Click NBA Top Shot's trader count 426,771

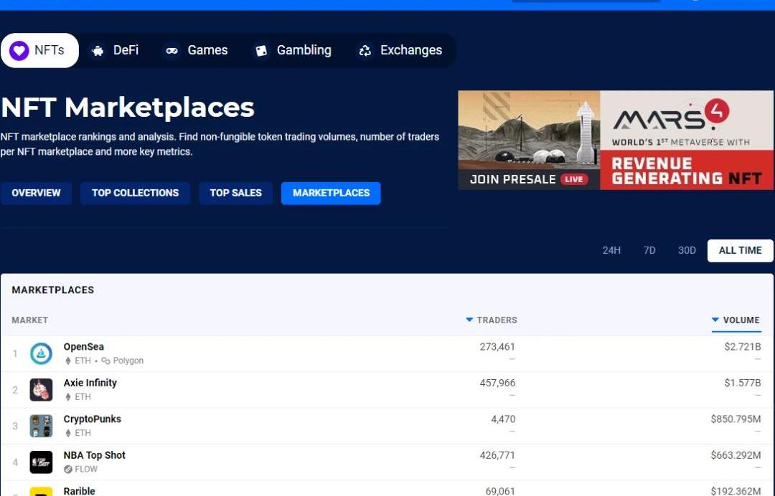click(497, 455)
